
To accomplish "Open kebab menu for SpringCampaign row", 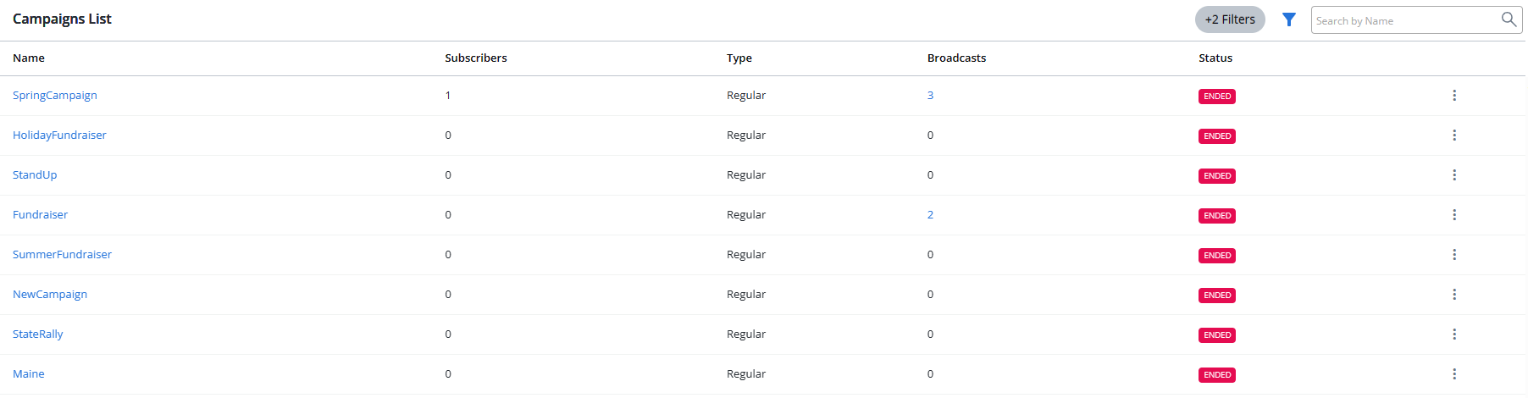I will tap(1454, 96).
